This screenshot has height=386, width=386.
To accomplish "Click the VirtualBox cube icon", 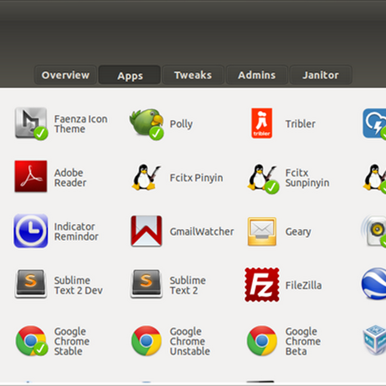I will 375,340.
